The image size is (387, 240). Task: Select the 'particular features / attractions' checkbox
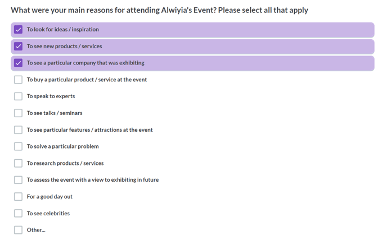[x=19, y=130]
